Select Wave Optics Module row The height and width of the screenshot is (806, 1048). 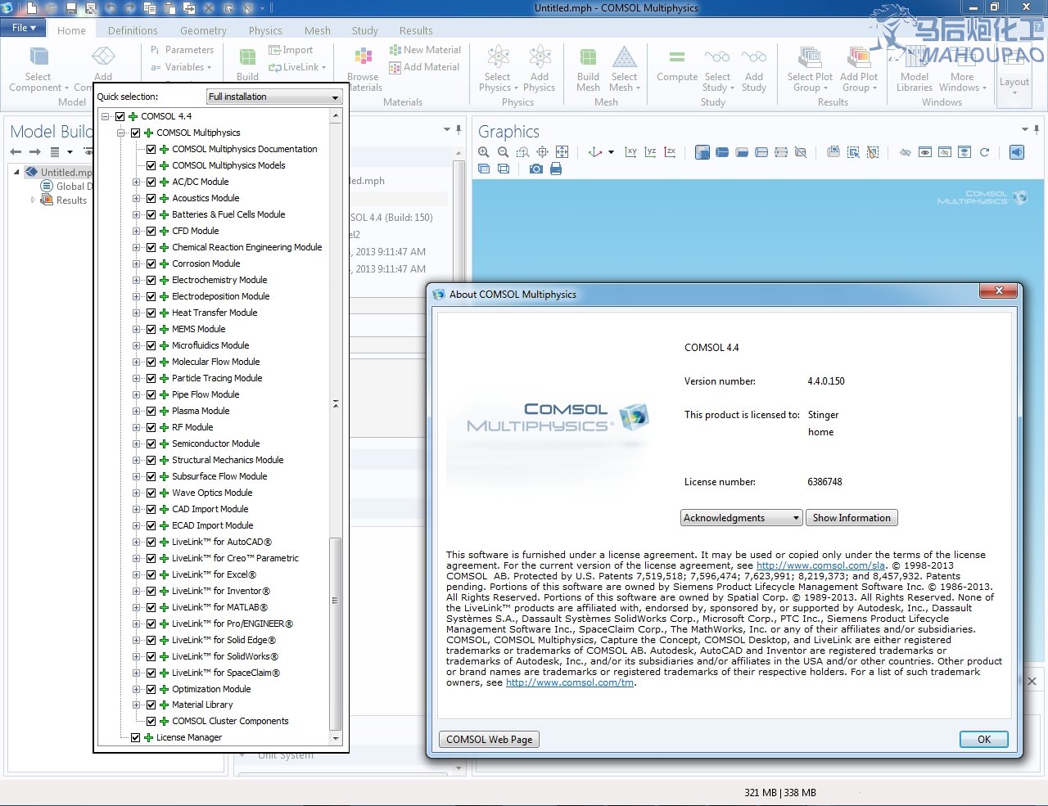point(212,493)
